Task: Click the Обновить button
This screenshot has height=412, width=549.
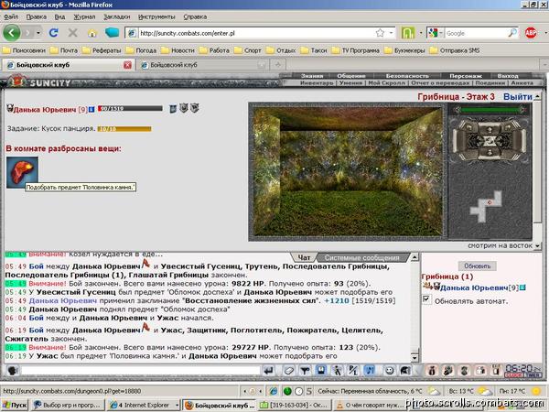Action: 478,266
